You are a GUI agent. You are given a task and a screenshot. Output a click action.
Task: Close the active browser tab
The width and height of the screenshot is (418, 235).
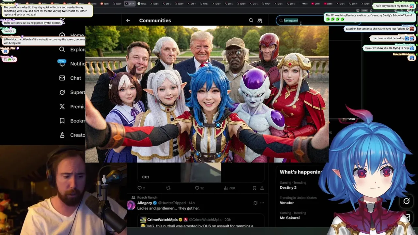coord(133,4)
